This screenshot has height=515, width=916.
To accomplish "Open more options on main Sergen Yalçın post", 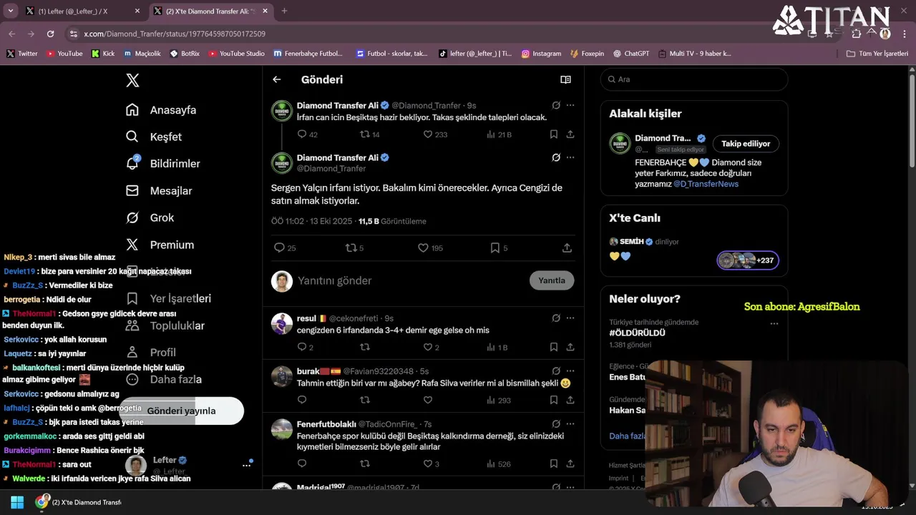I will click(570, 157).
